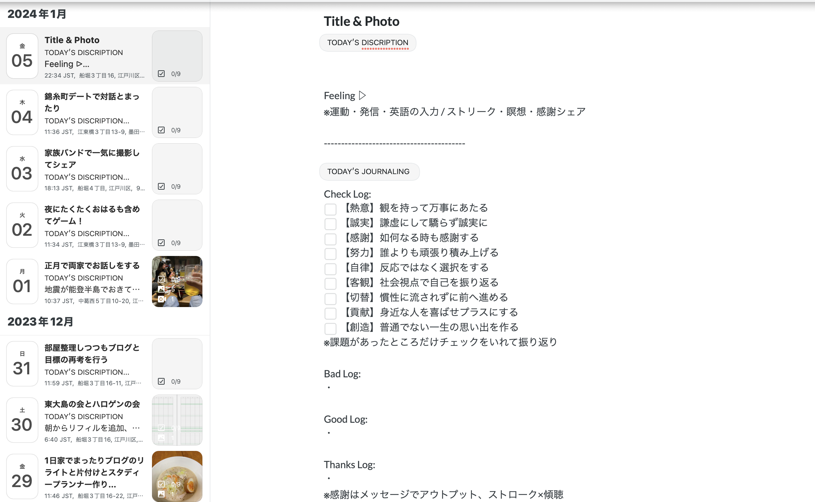Click the checklist icon on 03 entry thumbnail

coord(161,187)
